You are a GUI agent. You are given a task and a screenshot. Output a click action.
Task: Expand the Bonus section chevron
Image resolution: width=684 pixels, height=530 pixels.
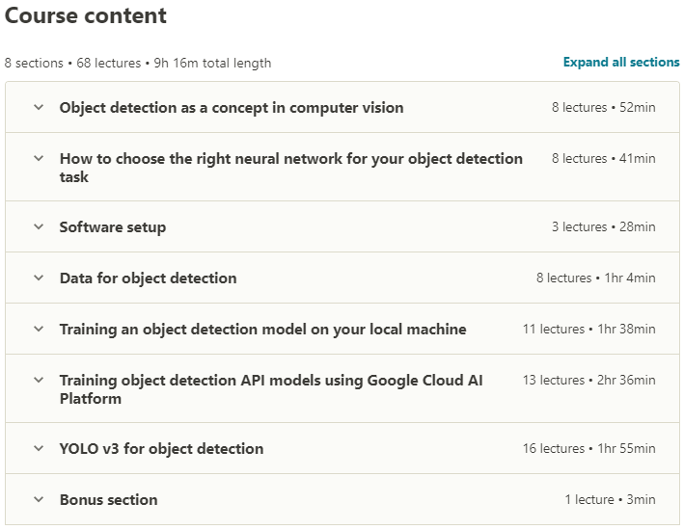tap(39, 500)
